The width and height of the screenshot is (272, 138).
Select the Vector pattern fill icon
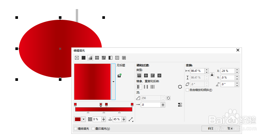(97, 58)
